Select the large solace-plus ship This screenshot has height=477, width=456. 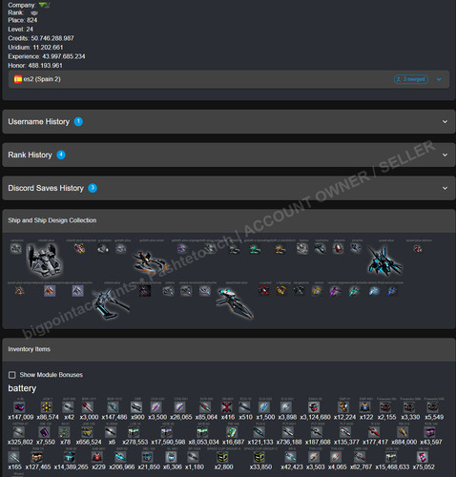point(111,303)
